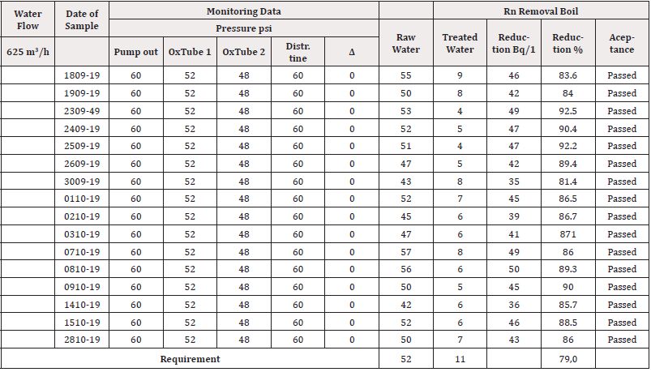
Task: Select the 79,0 requirement reduction value
Action: click(567, 358)
